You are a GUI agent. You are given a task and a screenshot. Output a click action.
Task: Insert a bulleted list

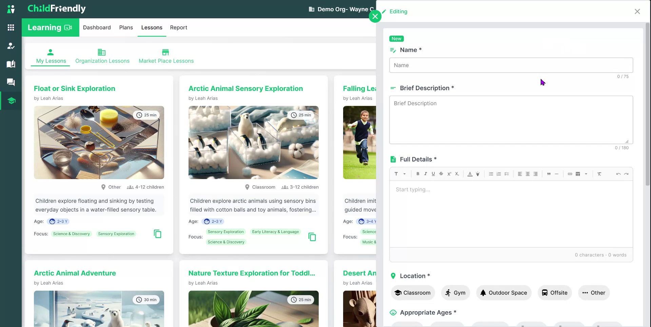tap(491, 174)
